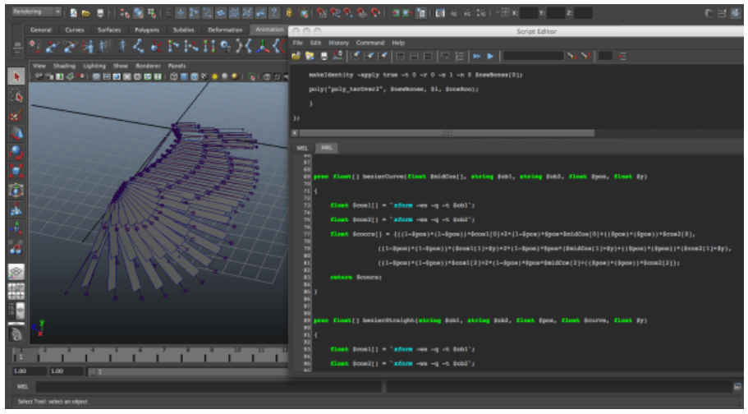Toggle the viewport lighting yellow bulb icon
The height and width of the screenshot is (414, 748).
coord(214,77)
